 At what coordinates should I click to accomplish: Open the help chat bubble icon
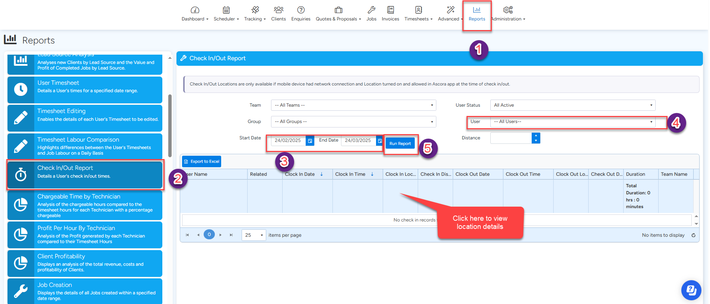coord(691,290)
